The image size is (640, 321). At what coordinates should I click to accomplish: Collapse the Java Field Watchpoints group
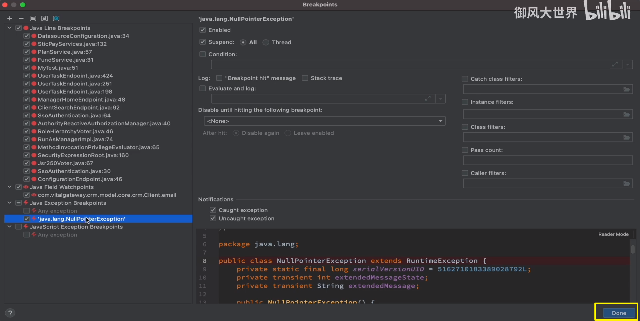tap(9, 187)
